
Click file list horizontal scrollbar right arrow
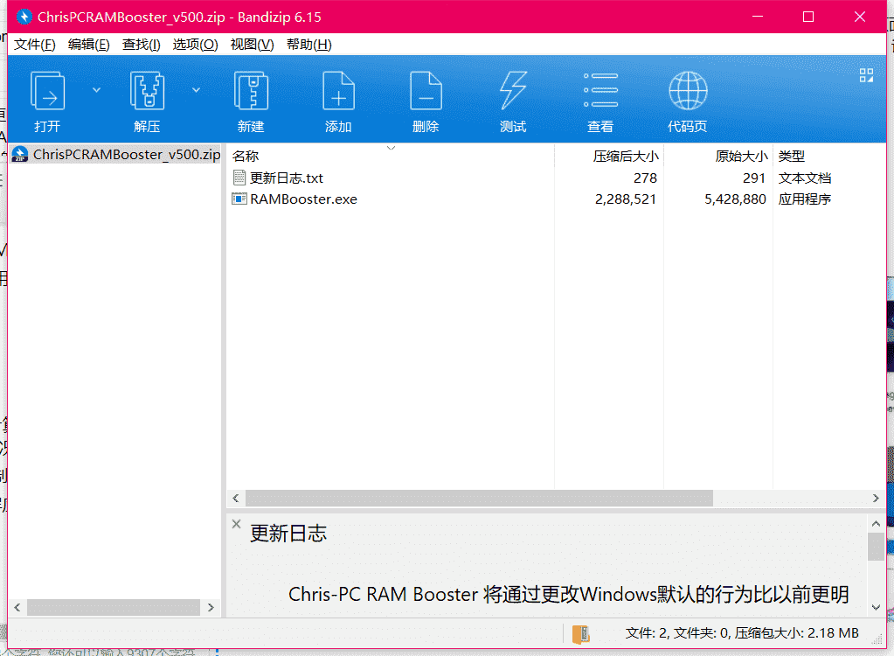click(x=876, y=498)
